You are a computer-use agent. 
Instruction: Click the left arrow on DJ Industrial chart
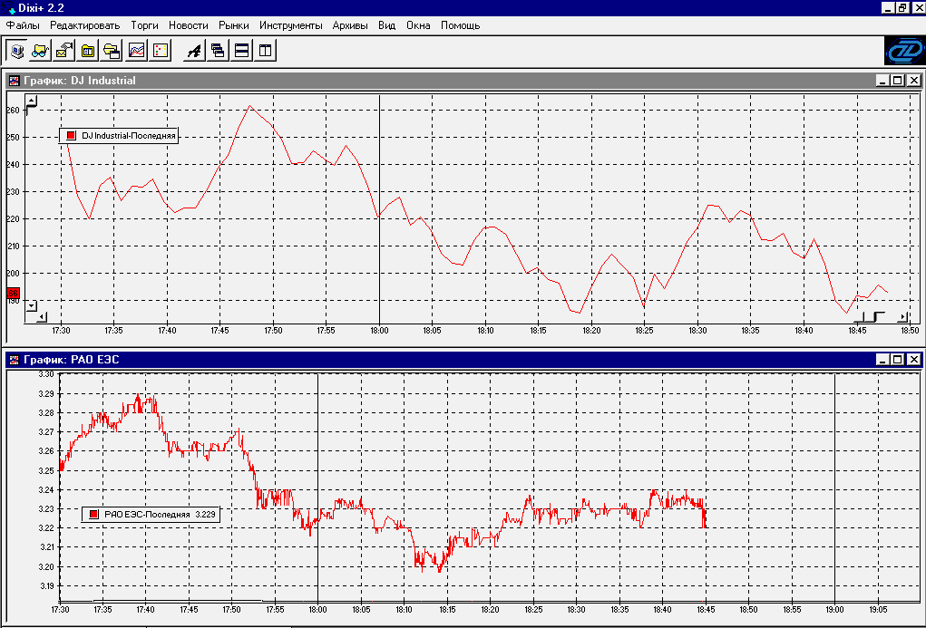[x=42, y=317]
